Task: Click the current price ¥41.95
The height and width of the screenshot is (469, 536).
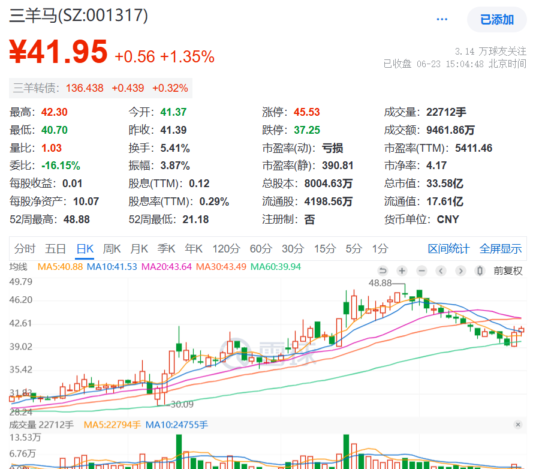Action: (x=58, y=52)
